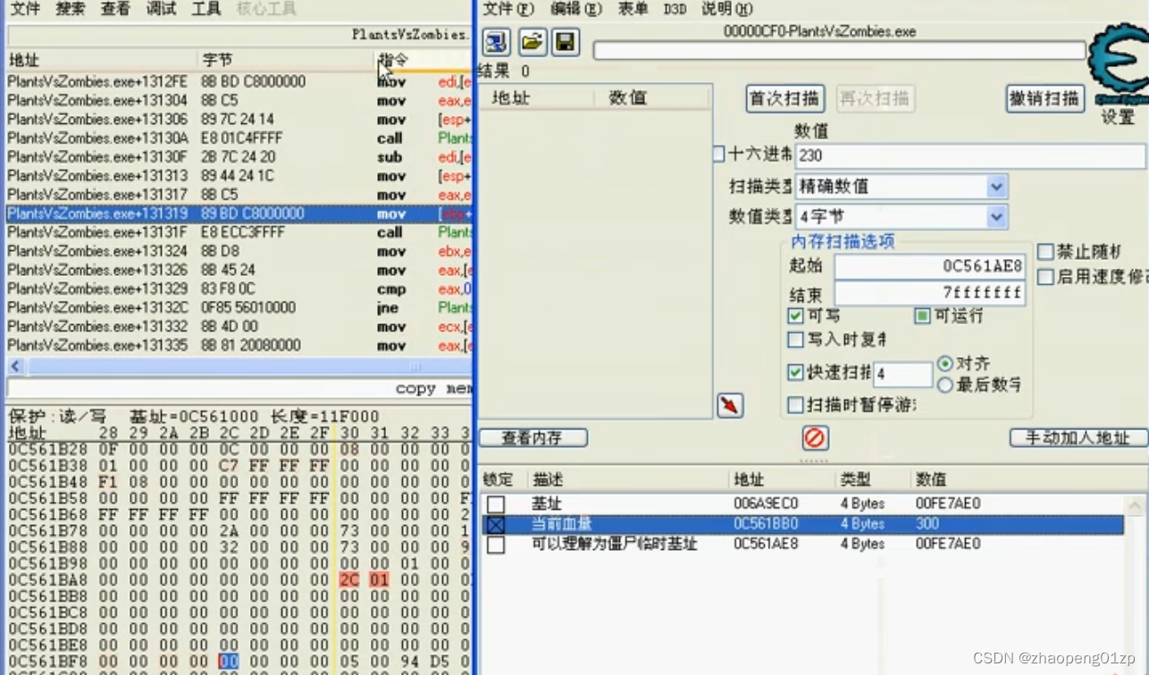Open the D3D menu
This screenshot has height=675, width=1149.
coord(675,9)
